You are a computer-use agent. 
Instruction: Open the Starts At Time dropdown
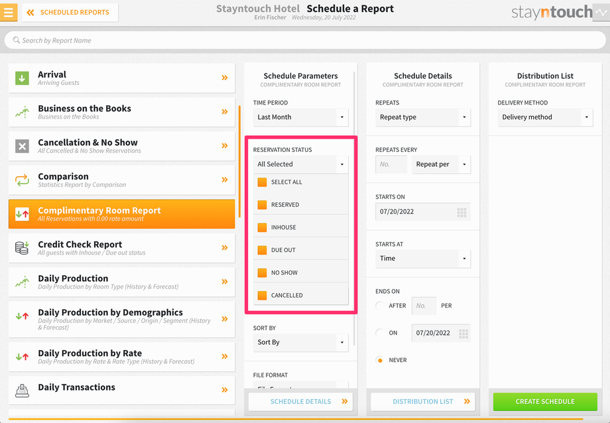coord(423,259)
